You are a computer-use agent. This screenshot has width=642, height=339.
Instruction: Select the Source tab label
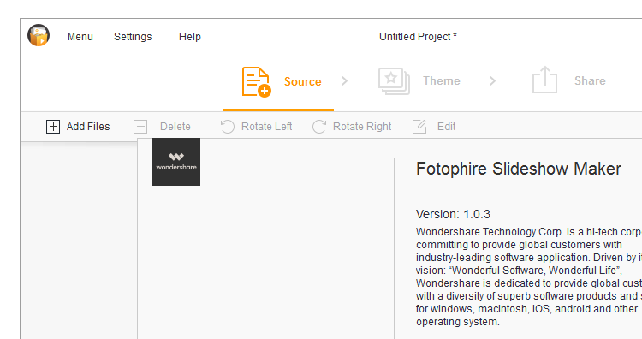[302, 81]
